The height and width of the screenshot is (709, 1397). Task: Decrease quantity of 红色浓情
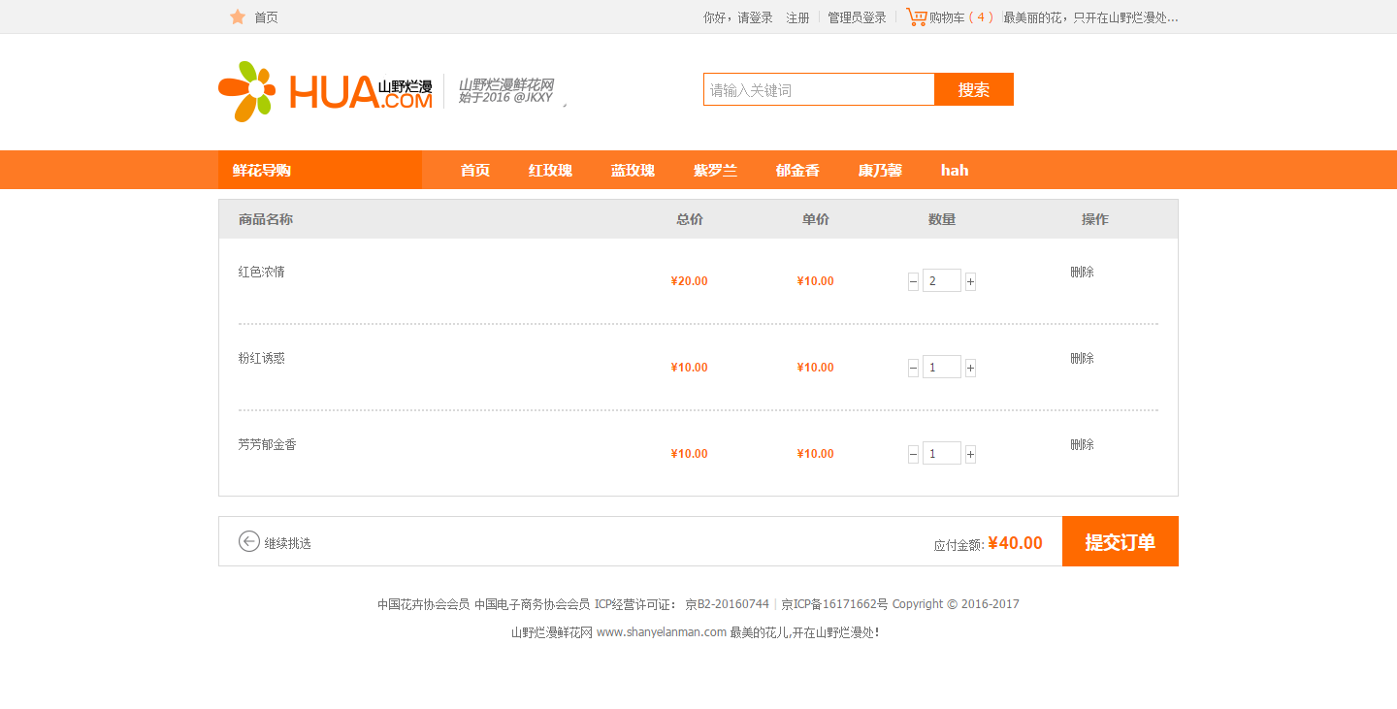(x=913, y=281)
